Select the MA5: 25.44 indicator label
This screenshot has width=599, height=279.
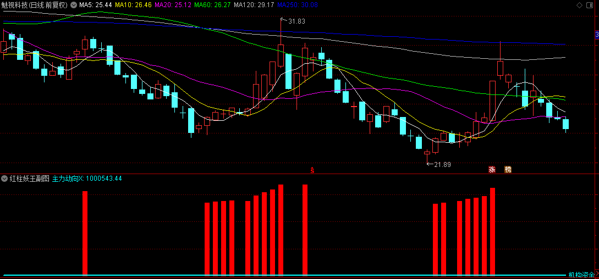(96, 5)
